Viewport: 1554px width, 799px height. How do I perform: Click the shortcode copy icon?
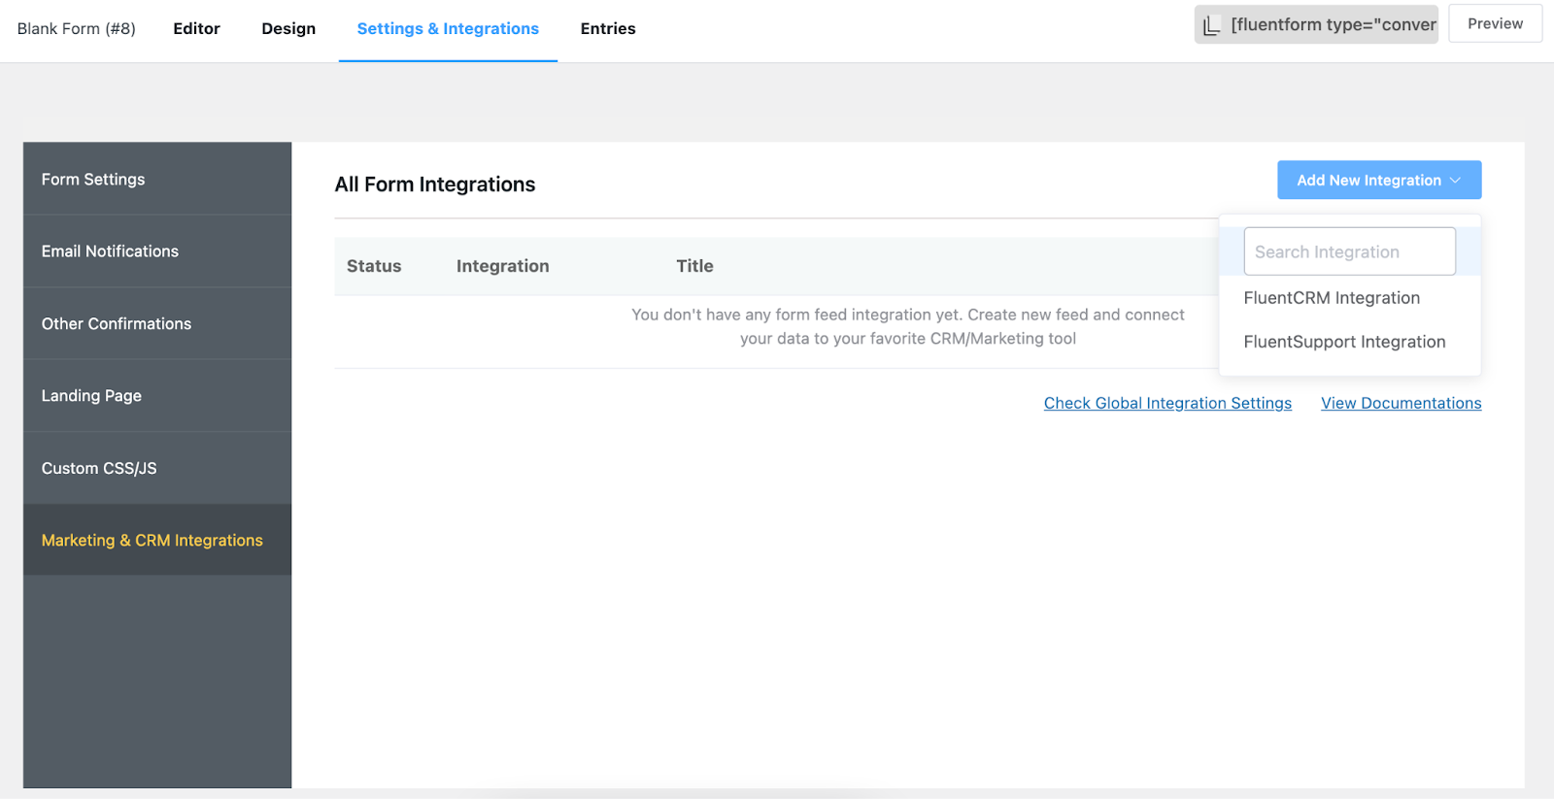1211,26
